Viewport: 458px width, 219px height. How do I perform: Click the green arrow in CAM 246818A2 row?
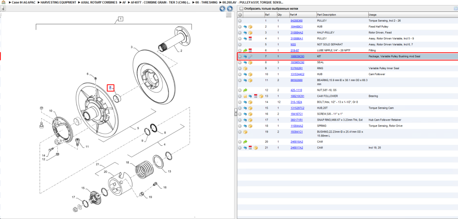click(245, 142)
